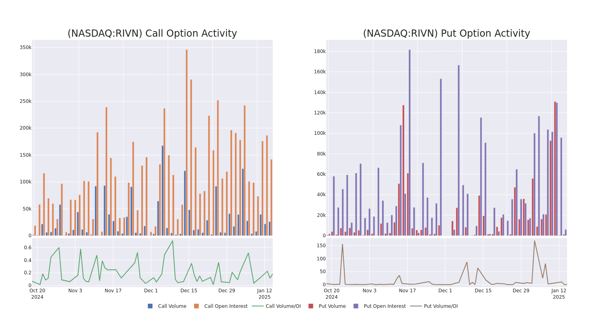Click the 100k label on call chart axis
The width and height of the screenshot is (599, 319).
pos(25,182)
